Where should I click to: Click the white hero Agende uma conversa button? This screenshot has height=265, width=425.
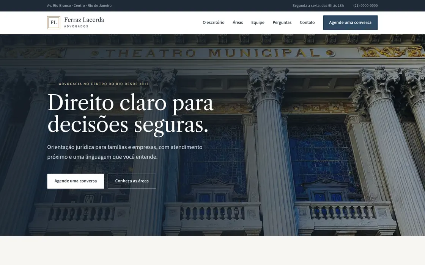tap(76, 181)
